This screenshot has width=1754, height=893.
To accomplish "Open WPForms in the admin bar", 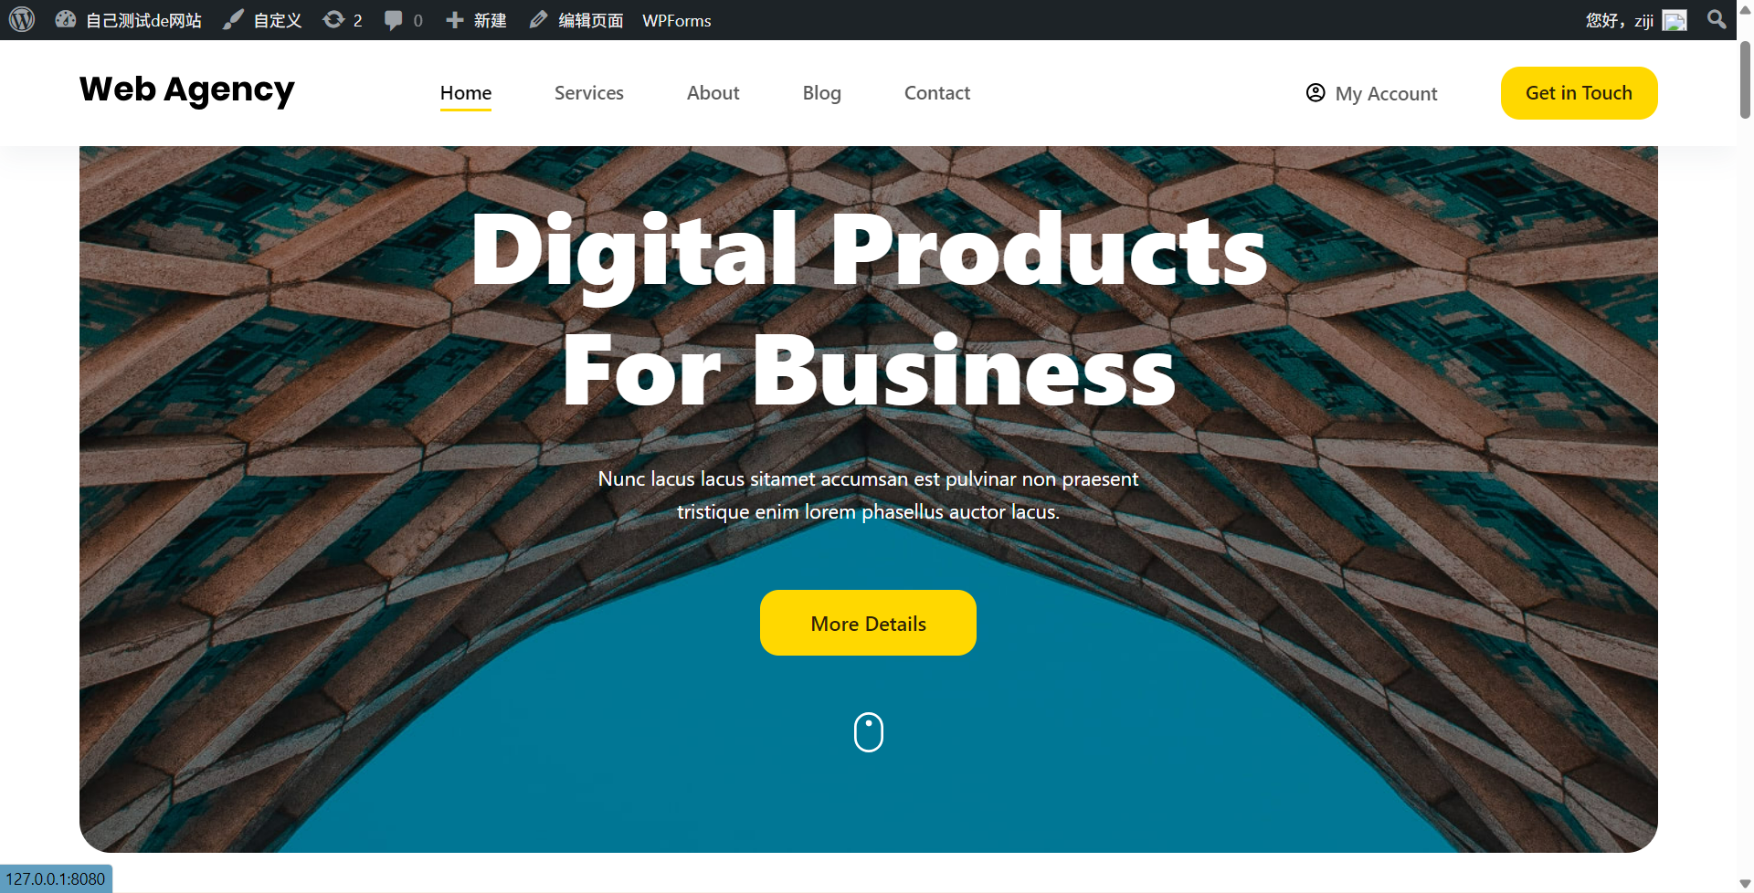I will coord(676,20).
